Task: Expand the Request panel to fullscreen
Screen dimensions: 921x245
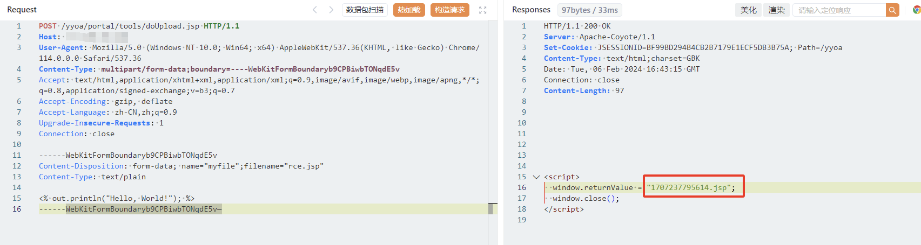Action: click(x=483, y=10)
